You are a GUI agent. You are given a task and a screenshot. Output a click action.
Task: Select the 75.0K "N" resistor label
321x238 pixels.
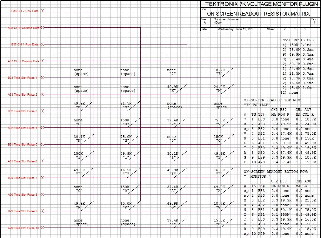126,139
